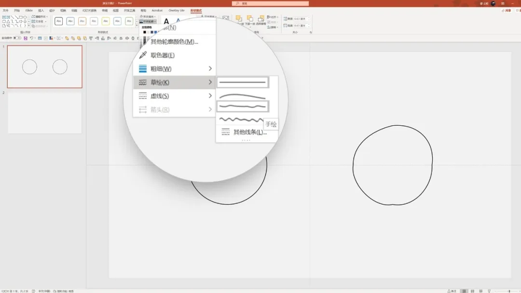Open the 文本框 Text Box dropdown
This screenshot has width=521, height=293.
click(39, 21)
